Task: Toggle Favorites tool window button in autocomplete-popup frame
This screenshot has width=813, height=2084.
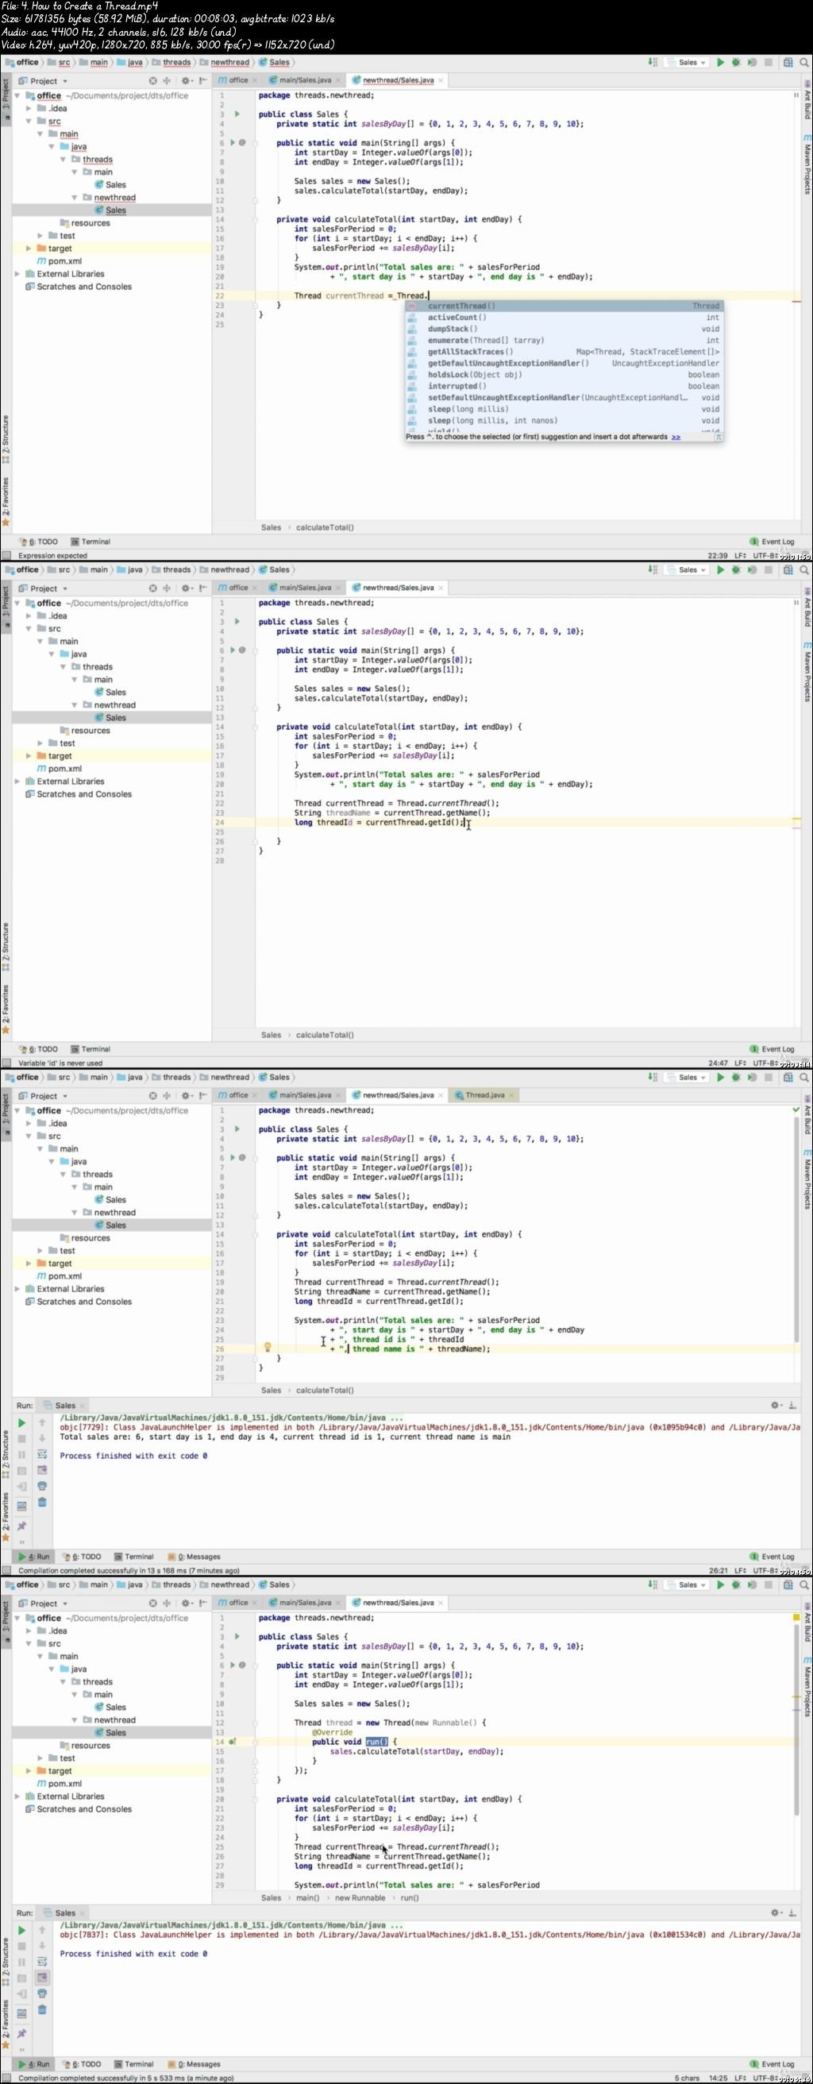Action: tap(6, 502)
